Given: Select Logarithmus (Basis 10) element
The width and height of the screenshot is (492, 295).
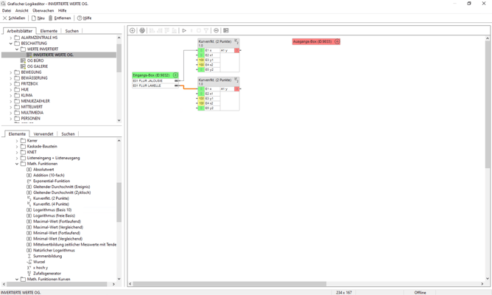Looking at the screenshot, I should coord(52,210).
